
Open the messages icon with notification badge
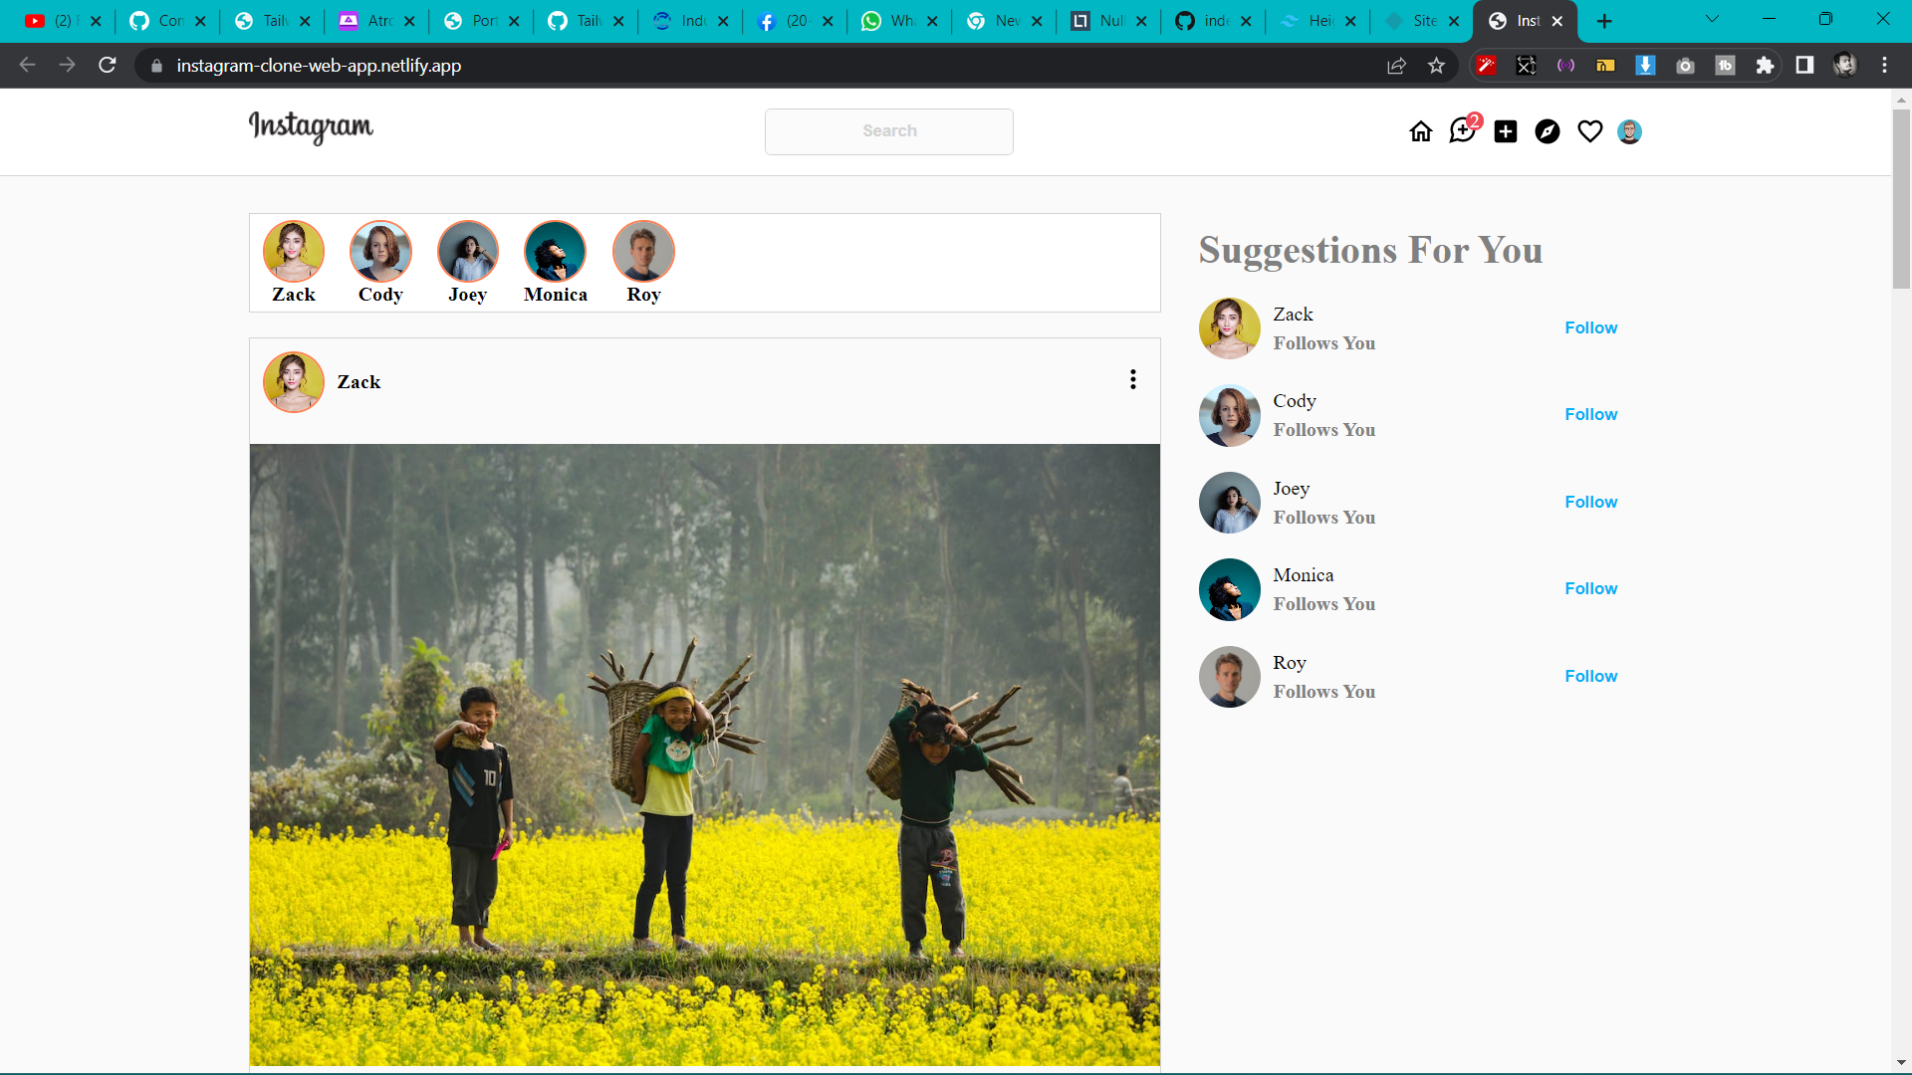click(1464, 129)
